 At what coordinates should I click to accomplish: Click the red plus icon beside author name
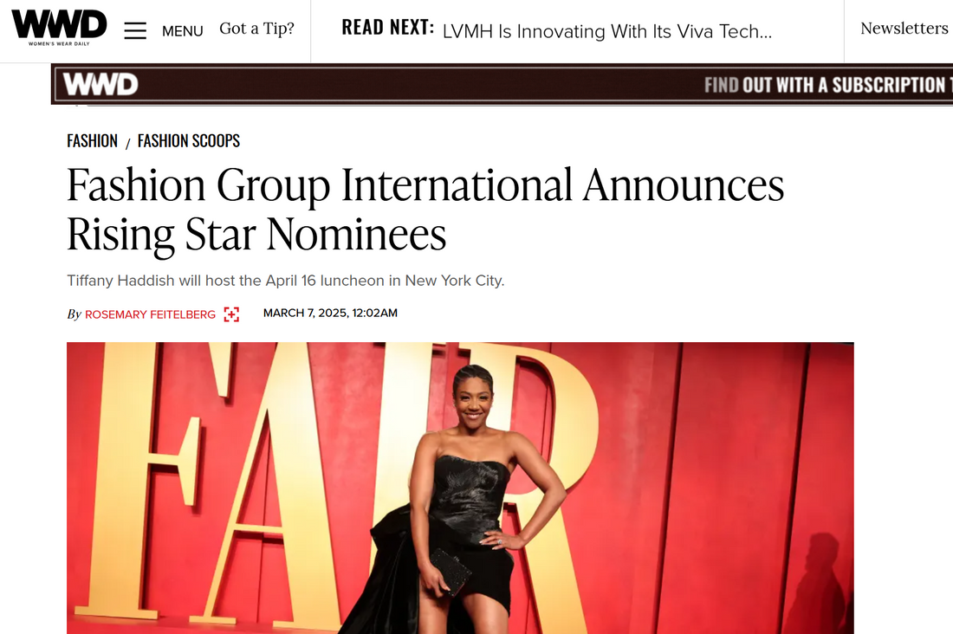231,314
